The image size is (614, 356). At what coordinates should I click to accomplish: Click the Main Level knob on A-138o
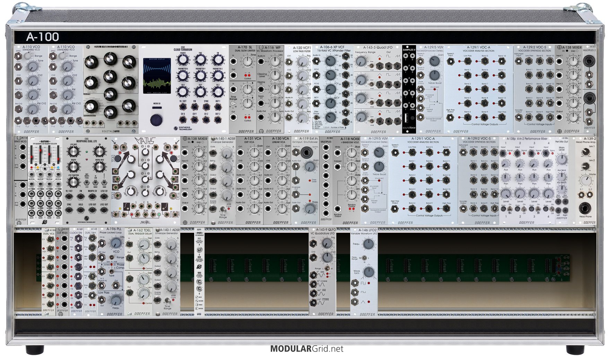561,159
